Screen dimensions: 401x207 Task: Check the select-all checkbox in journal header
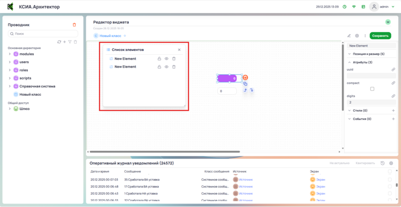click(x=390, y=171)
